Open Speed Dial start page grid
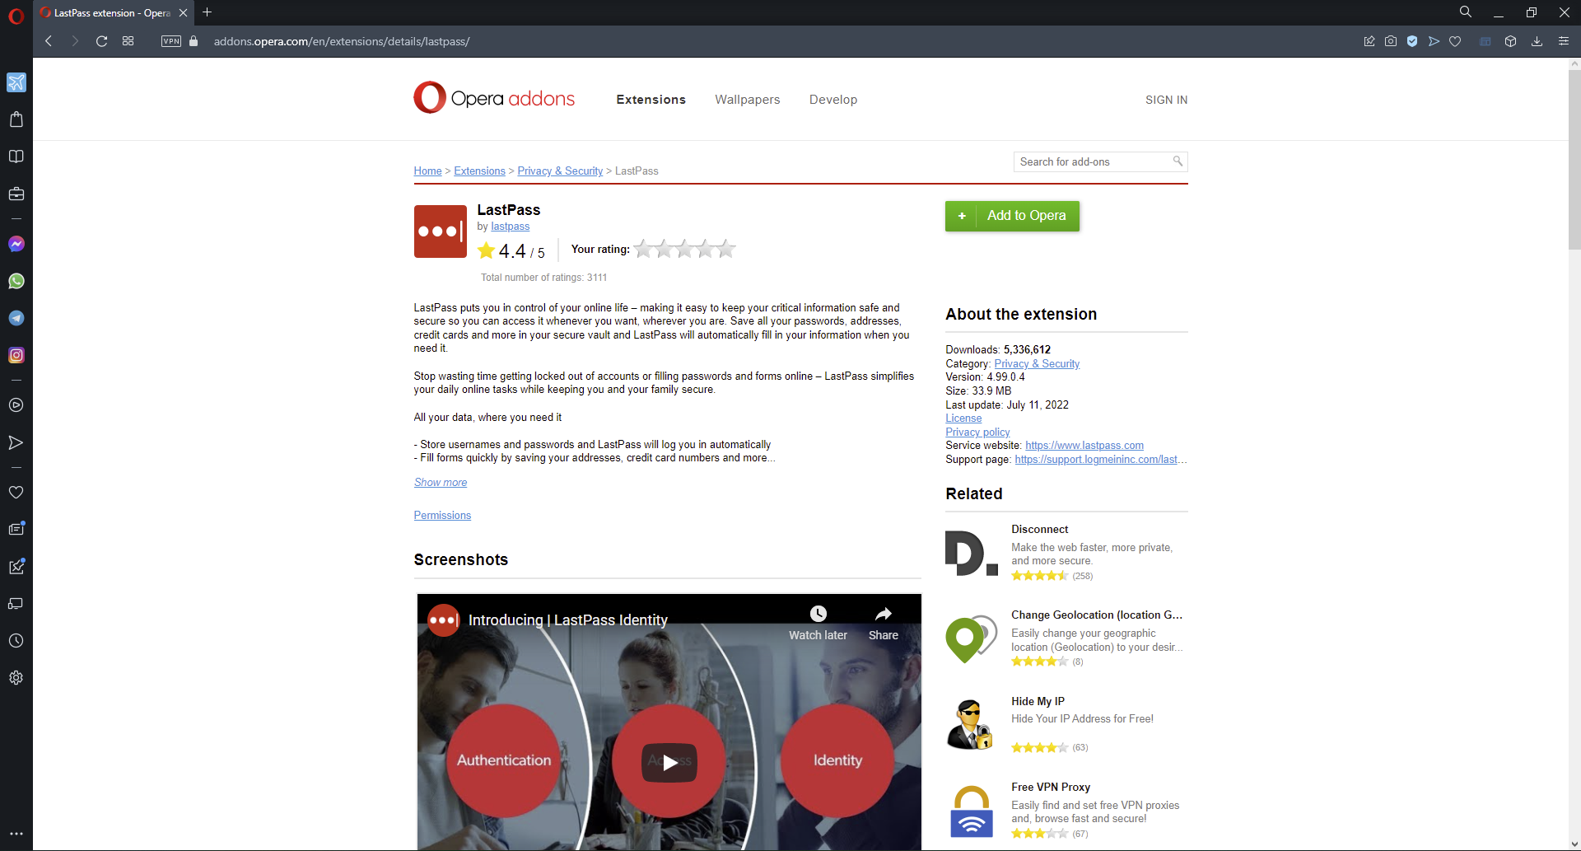Screen dimensions: 1581x851 (x=128, y=41)
